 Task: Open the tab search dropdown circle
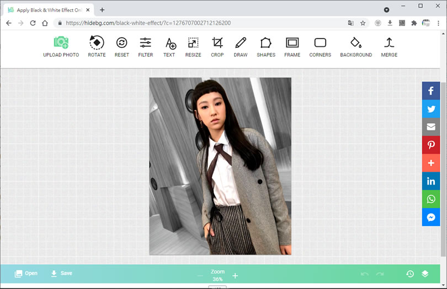coord(386,10)
